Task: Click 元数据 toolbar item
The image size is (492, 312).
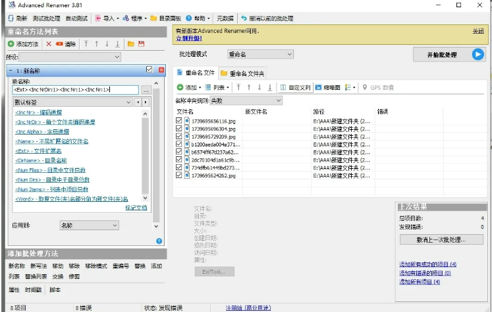Action: [x=225, y=18]
